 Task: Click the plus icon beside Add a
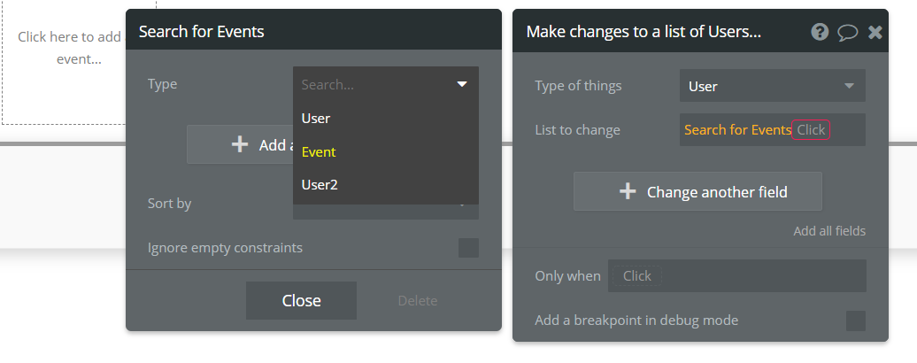click(x=240, y=144)
